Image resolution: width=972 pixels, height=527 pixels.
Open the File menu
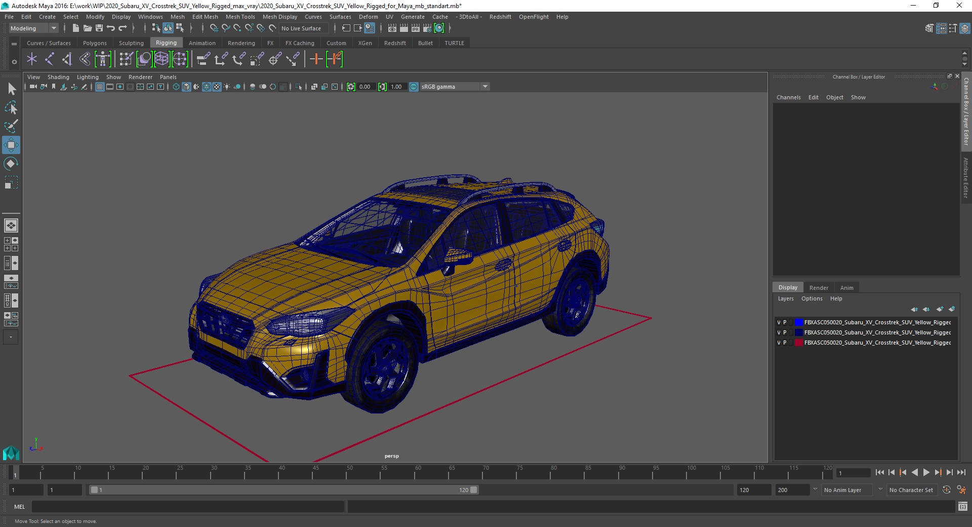[9, 17]
